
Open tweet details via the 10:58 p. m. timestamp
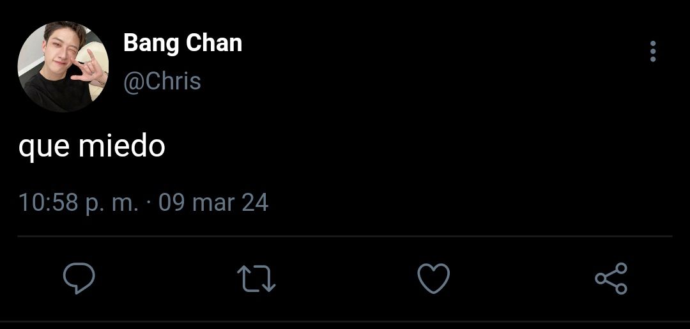point(79,203)
